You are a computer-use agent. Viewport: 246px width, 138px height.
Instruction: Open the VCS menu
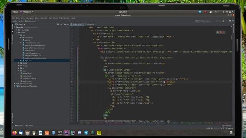point(61,18)
